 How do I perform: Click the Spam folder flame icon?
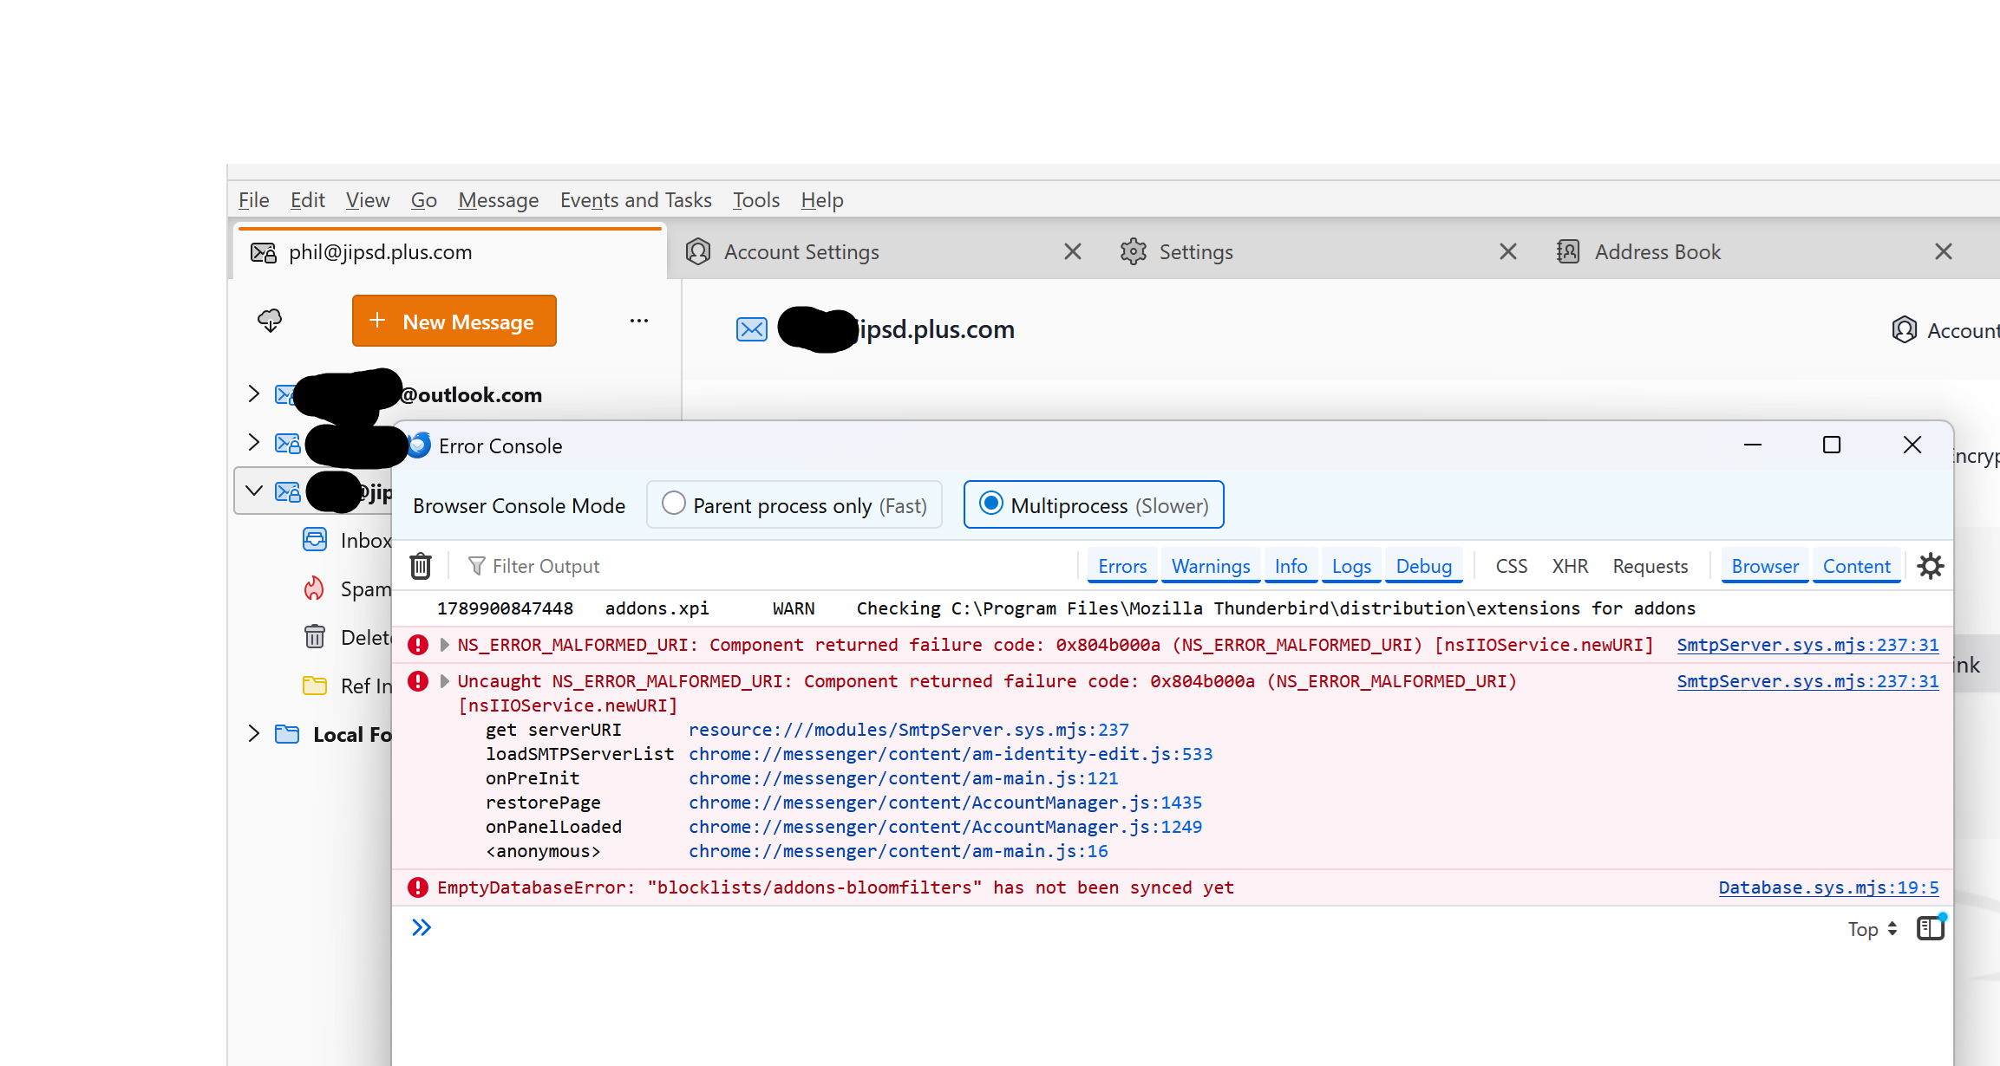click(x=314, y=589)
